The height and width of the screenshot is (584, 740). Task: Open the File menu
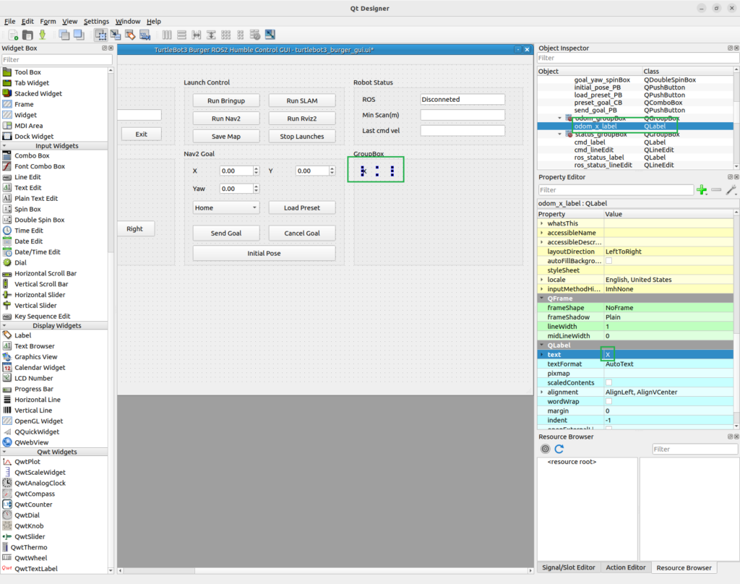coord(9,21)
